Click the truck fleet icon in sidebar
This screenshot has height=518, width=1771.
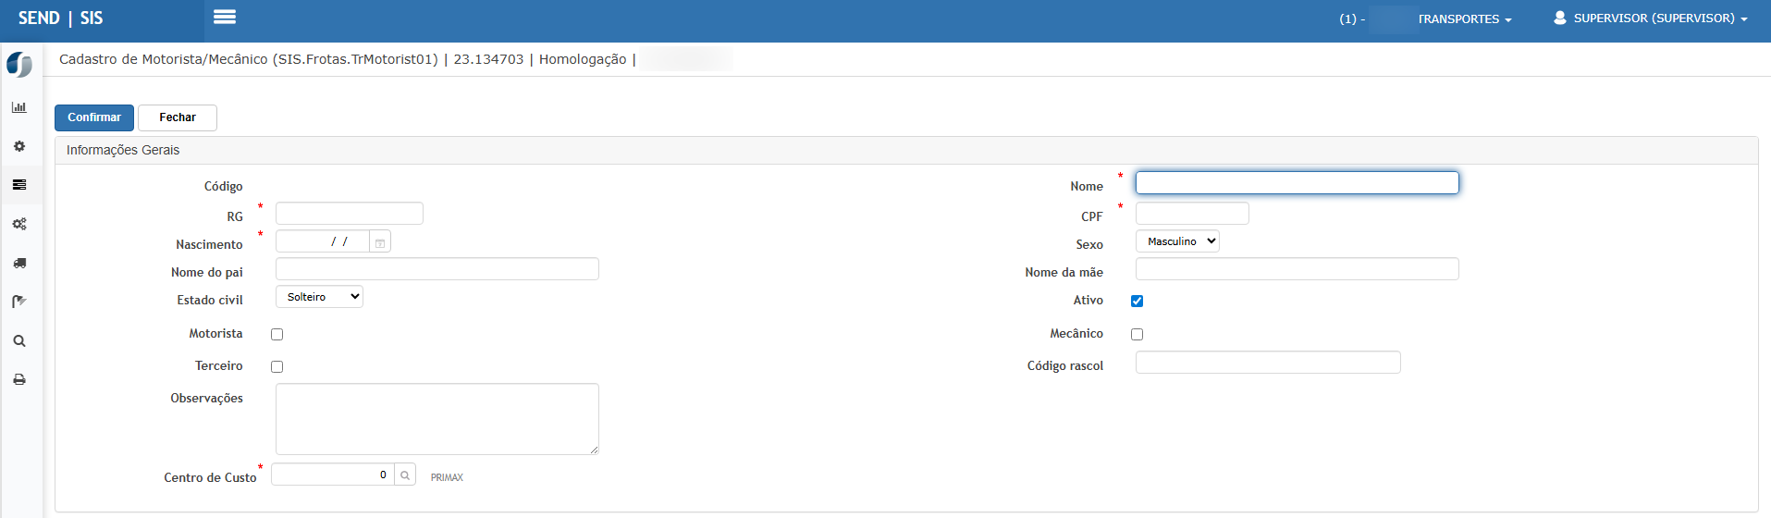pos(19,263)
